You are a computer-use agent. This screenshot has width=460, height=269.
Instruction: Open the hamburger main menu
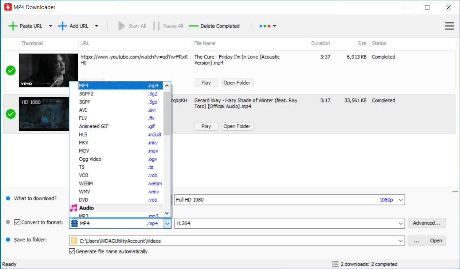(449, 26)
